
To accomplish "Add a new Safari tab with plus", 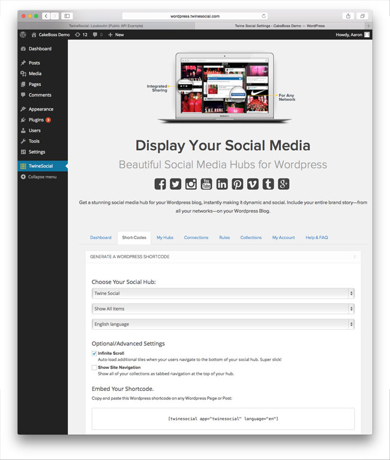I will coord(368,26).
